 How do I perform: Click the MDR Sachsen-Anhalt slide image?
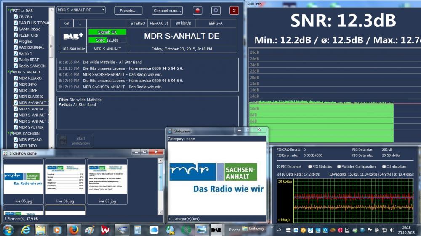217,178
